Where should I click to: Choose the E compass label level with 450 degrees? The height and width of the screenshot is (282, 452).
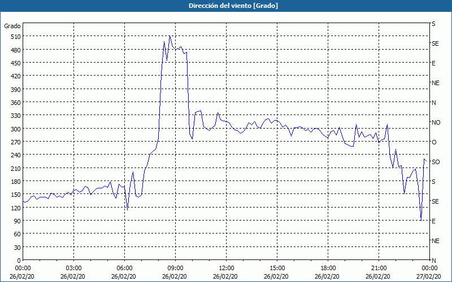pyautogui.click(x=433, y=63)
